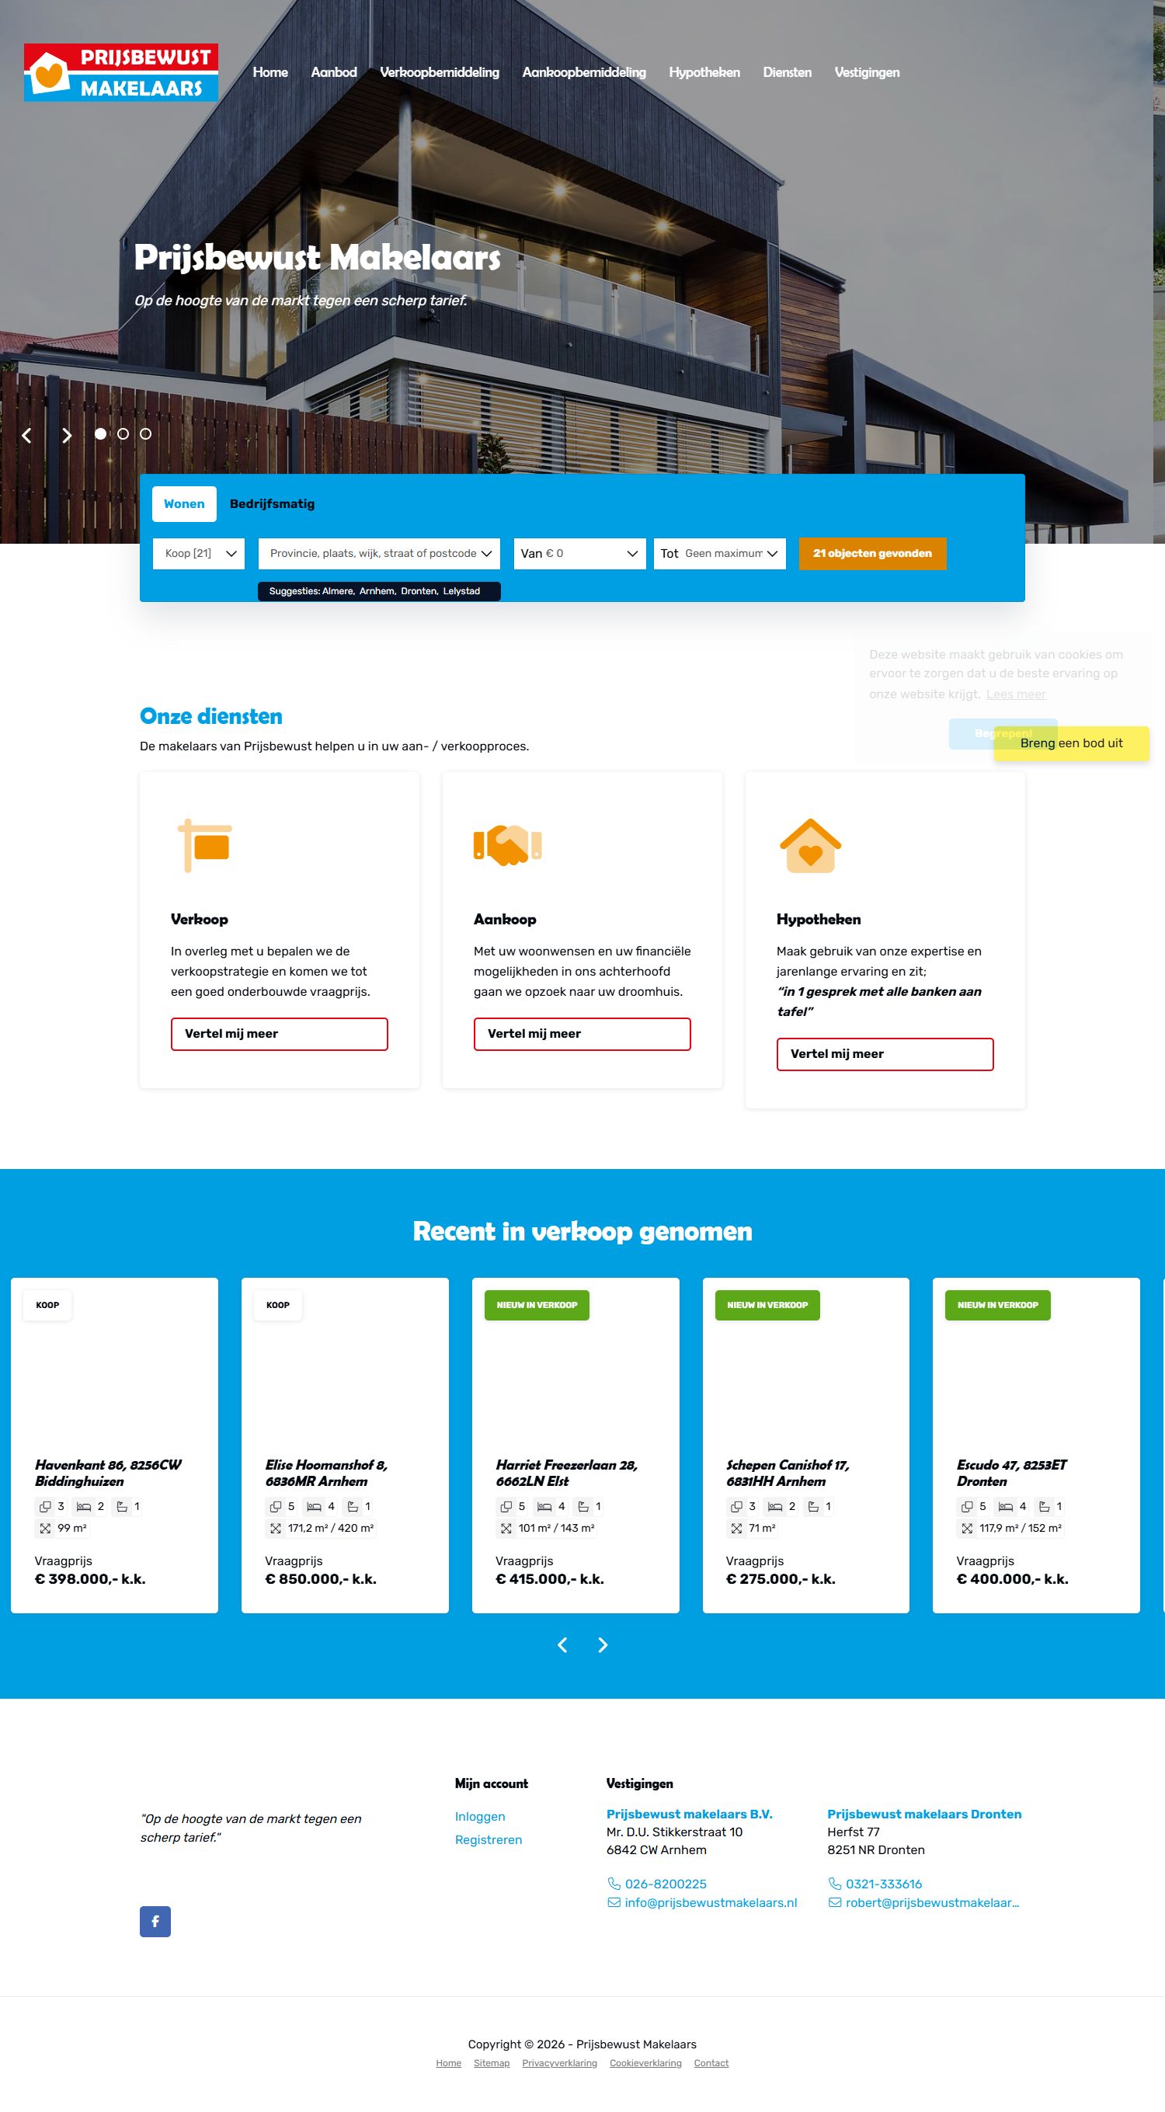
Task: Advance to next hero slide arrow
Action: click(68, 435)
